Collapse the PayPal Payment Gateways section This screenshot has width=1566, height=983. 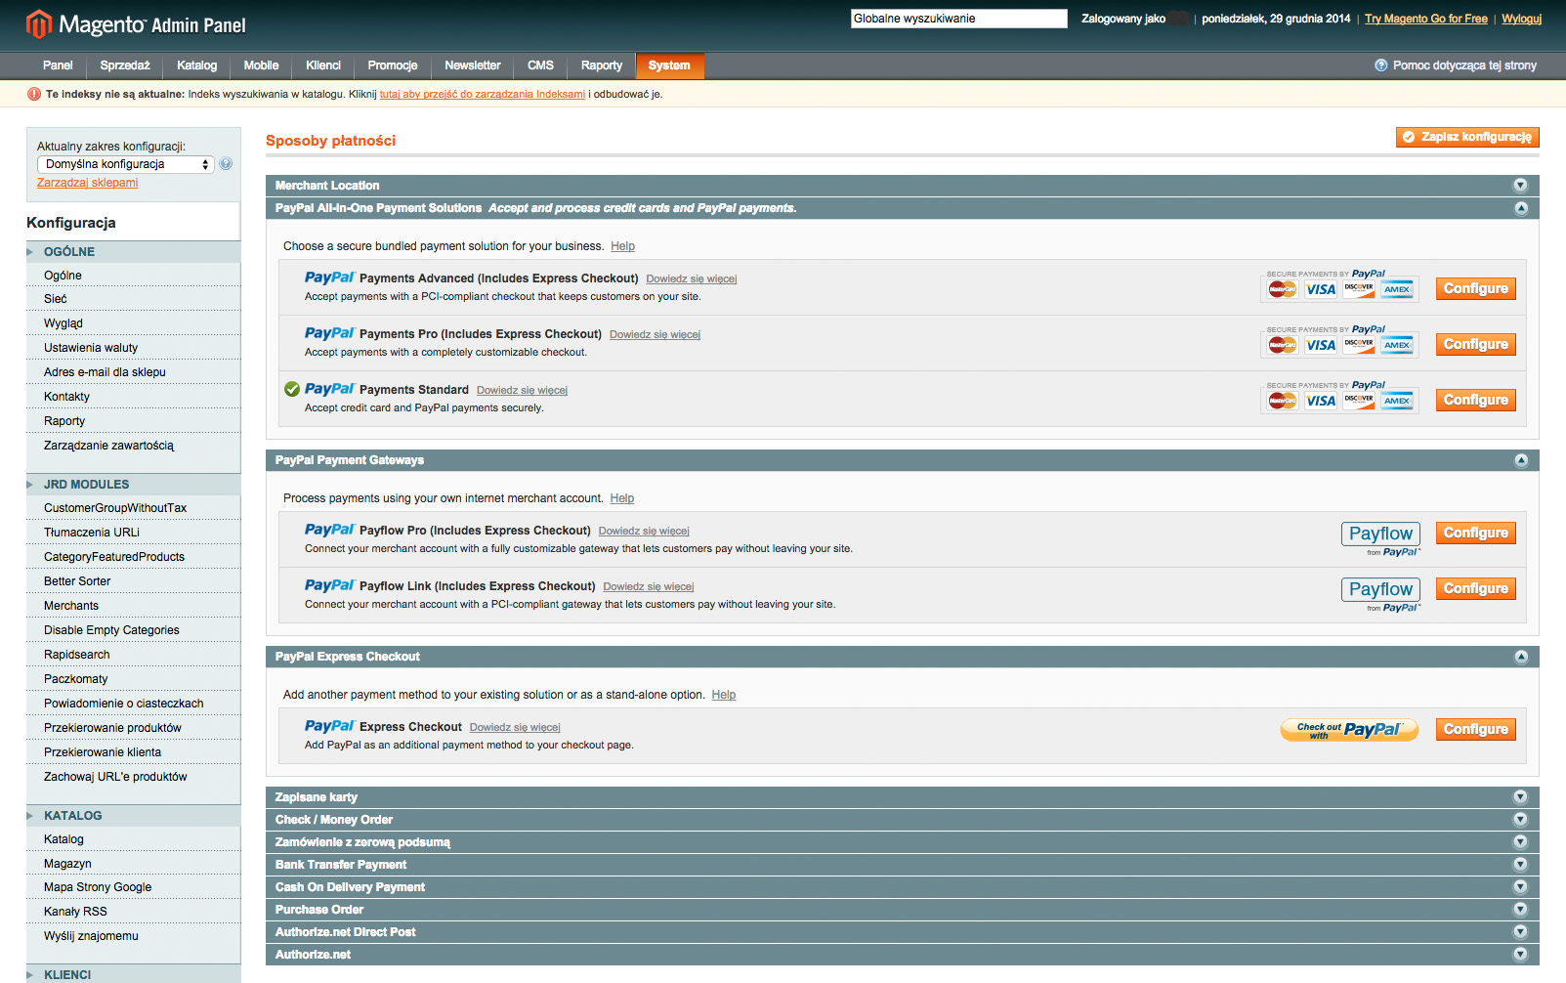point(1520,460)
